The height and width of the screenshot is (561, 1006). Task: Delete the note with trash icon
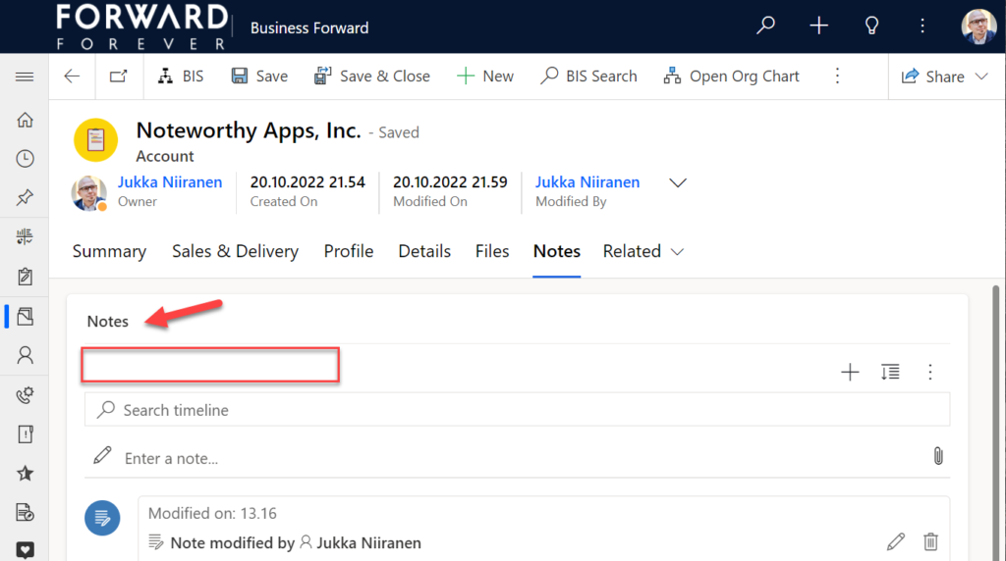pos(930,541)
